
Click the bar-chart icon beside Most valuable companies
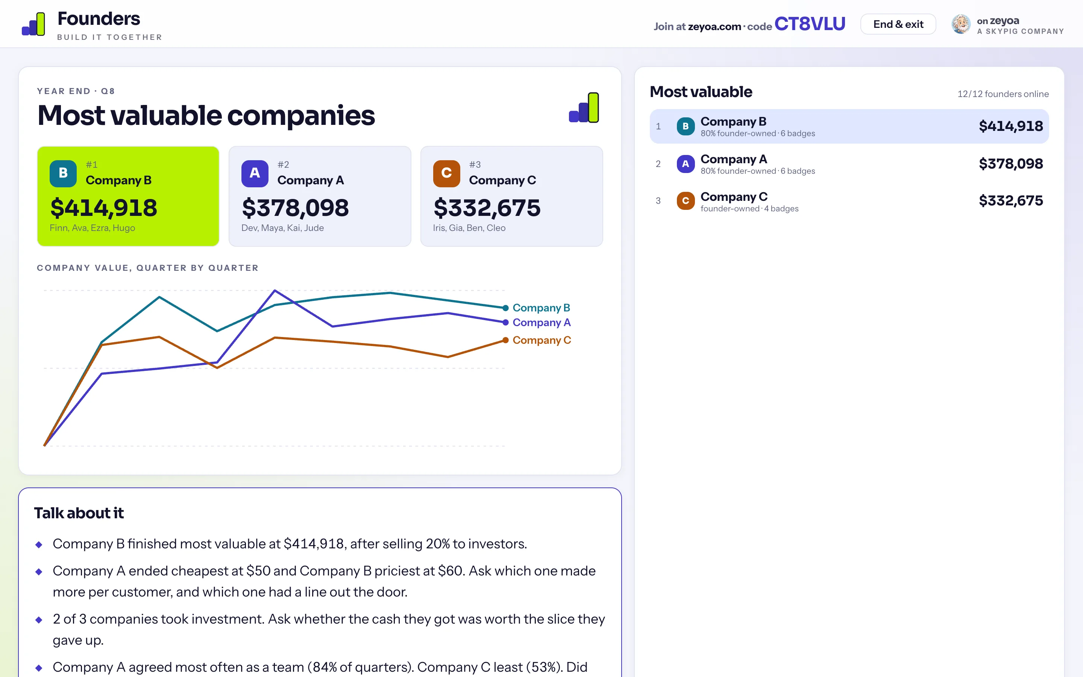(x=584, y=108)
